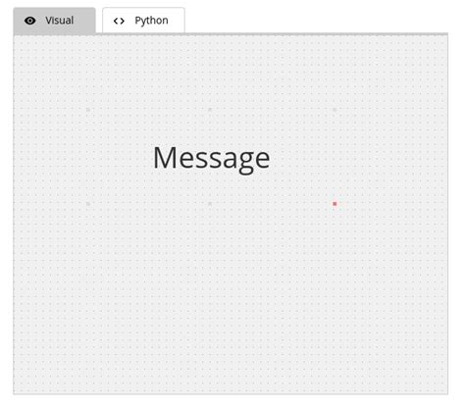Click the 'Visual' label text
465x407 pixels.
(x=60, y=21)
